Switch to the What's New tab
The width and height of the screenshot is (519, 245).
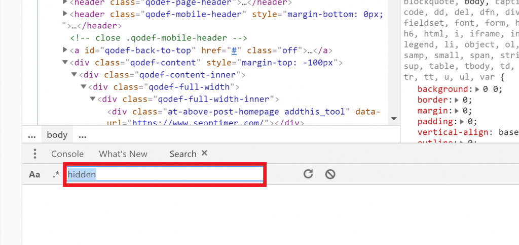[123, 154]
